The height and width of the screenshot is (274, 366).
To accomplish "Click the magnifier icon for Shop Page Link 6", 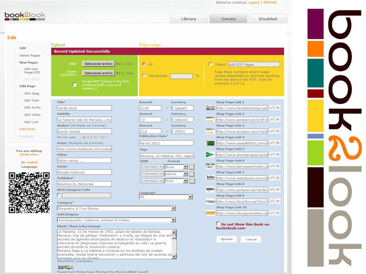I will pyautogui.click(x=272, y=166).
